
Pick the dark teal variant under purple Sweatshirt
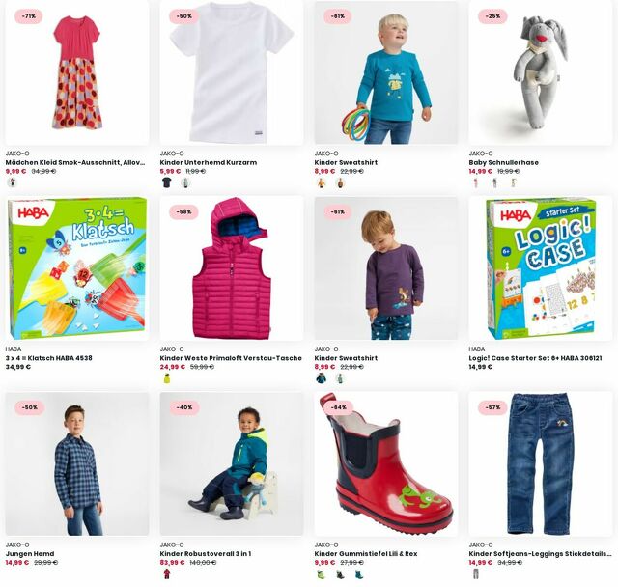tap(322, 378)
